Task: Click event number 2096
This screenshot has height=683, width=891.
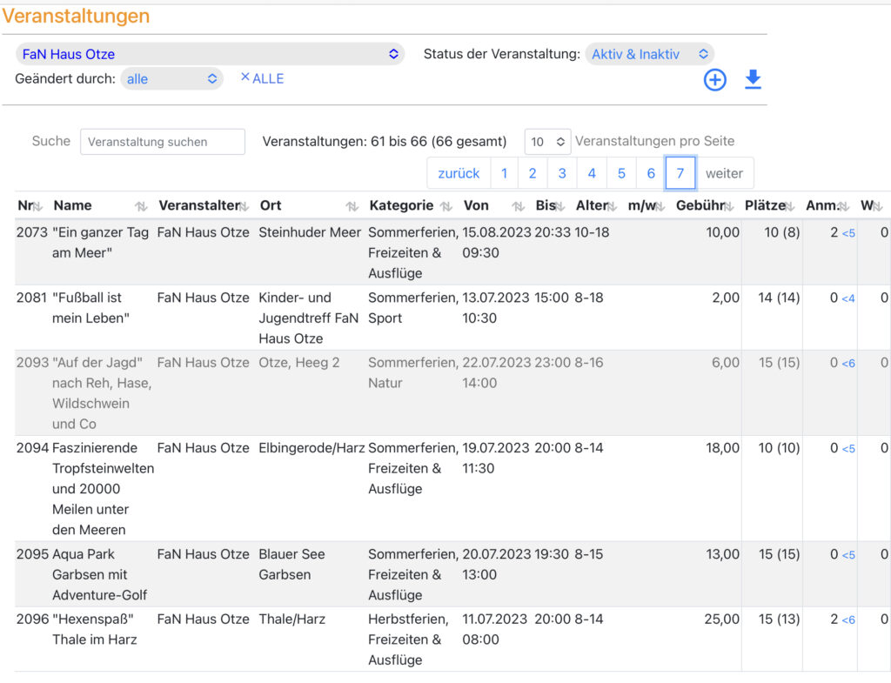Action: click(32, 619)
